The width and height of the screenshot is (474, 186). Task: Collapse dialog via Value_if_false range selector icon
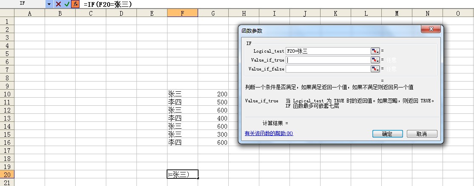(x=375, y=69)
